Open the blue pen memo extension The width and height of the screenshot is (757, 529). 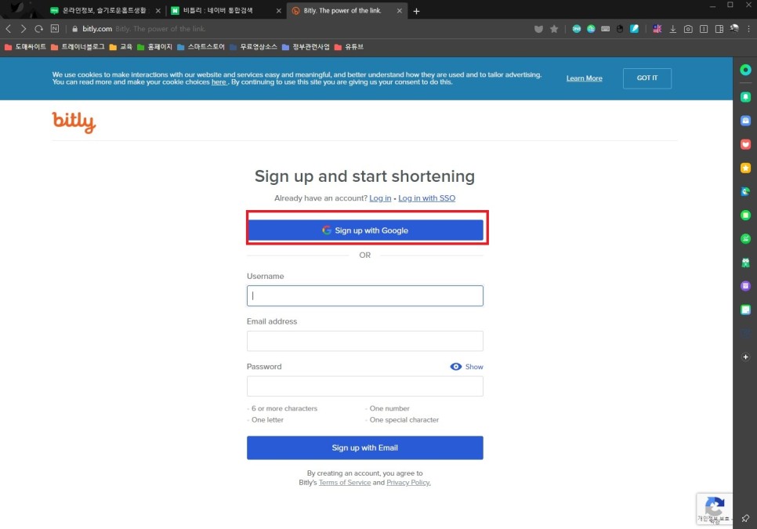635,29
